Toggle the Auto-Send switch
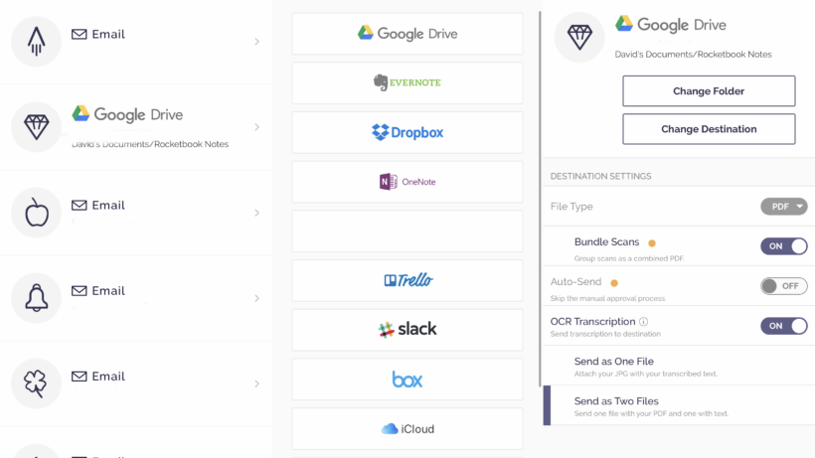The image size is (815, 458). tap(783, 286)
